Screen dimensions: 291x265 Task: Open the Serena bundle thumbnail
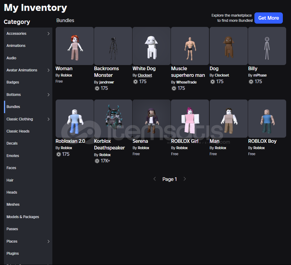click(152, 119)
